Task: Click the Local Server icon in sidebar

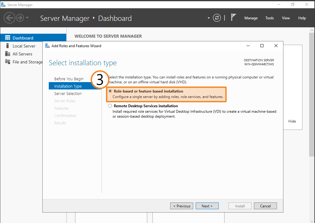Action: point(8,46)
